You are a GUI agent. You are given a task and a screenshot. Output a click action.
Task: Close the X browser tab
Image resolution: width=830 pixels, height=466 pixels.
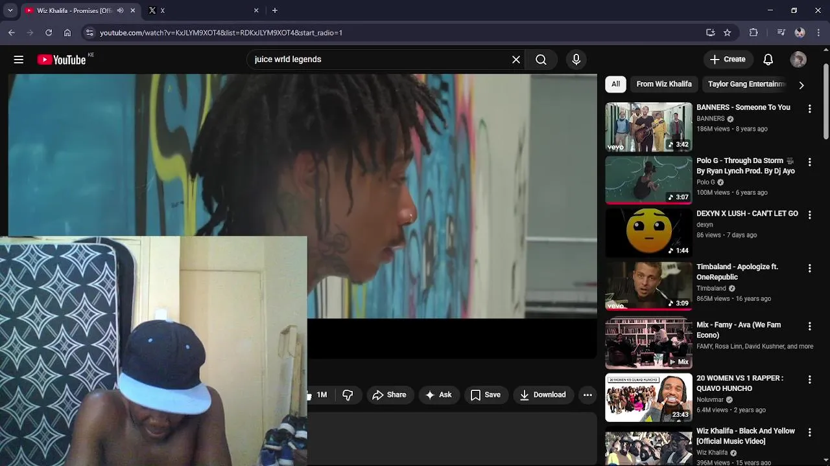click(x=256, y=10)
